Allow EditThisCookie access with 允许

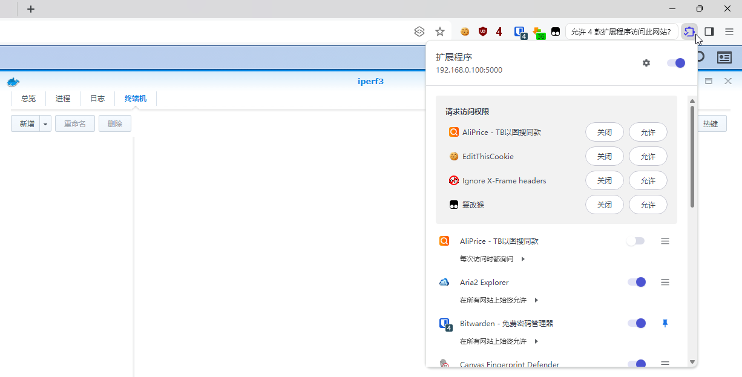pyautogui.click(x=648, y=156)
